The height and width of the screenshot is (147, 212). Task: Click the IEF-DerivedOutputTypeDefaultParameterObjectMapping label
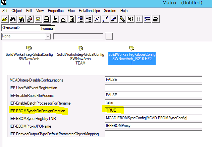click(54, 134)
